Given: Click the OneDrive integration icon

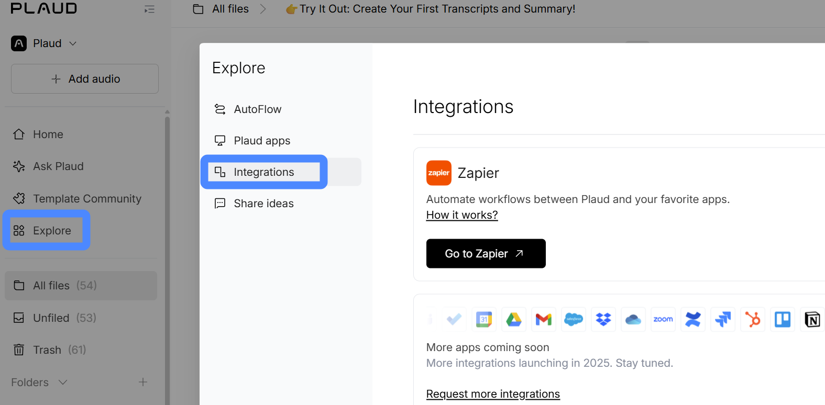Looking at the screenshot, I should click(633, 319).
